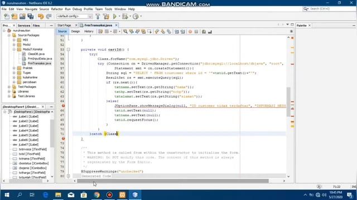Image resolution: width=357 pixels, height=200 pixels.
Task: Open the Services panel tab
Action: coord(24,26)
